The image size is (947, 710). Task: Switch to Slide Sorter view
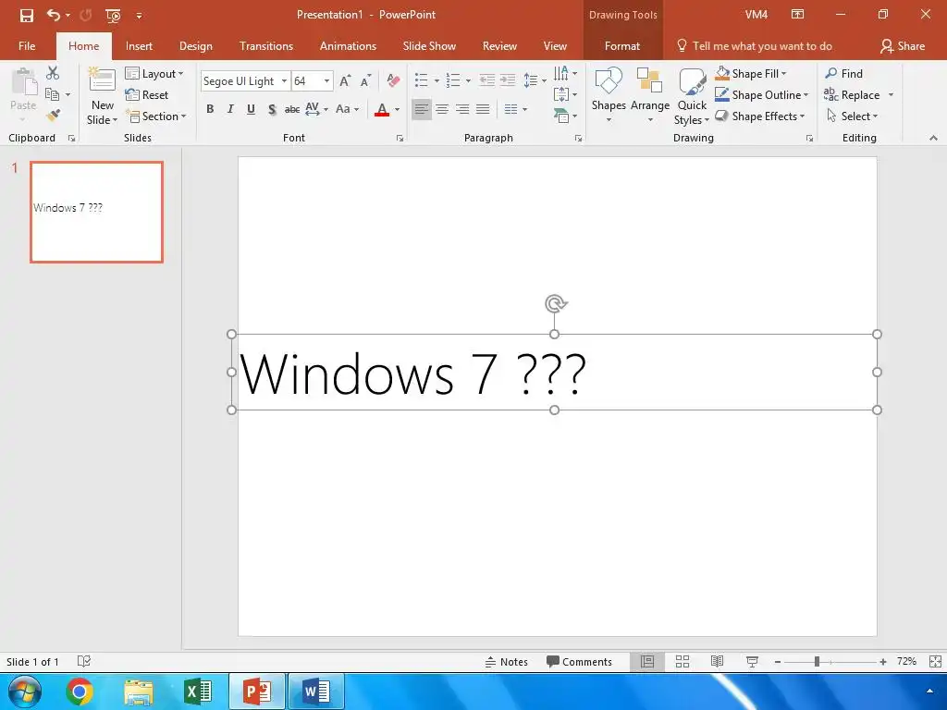click(683, 662)
